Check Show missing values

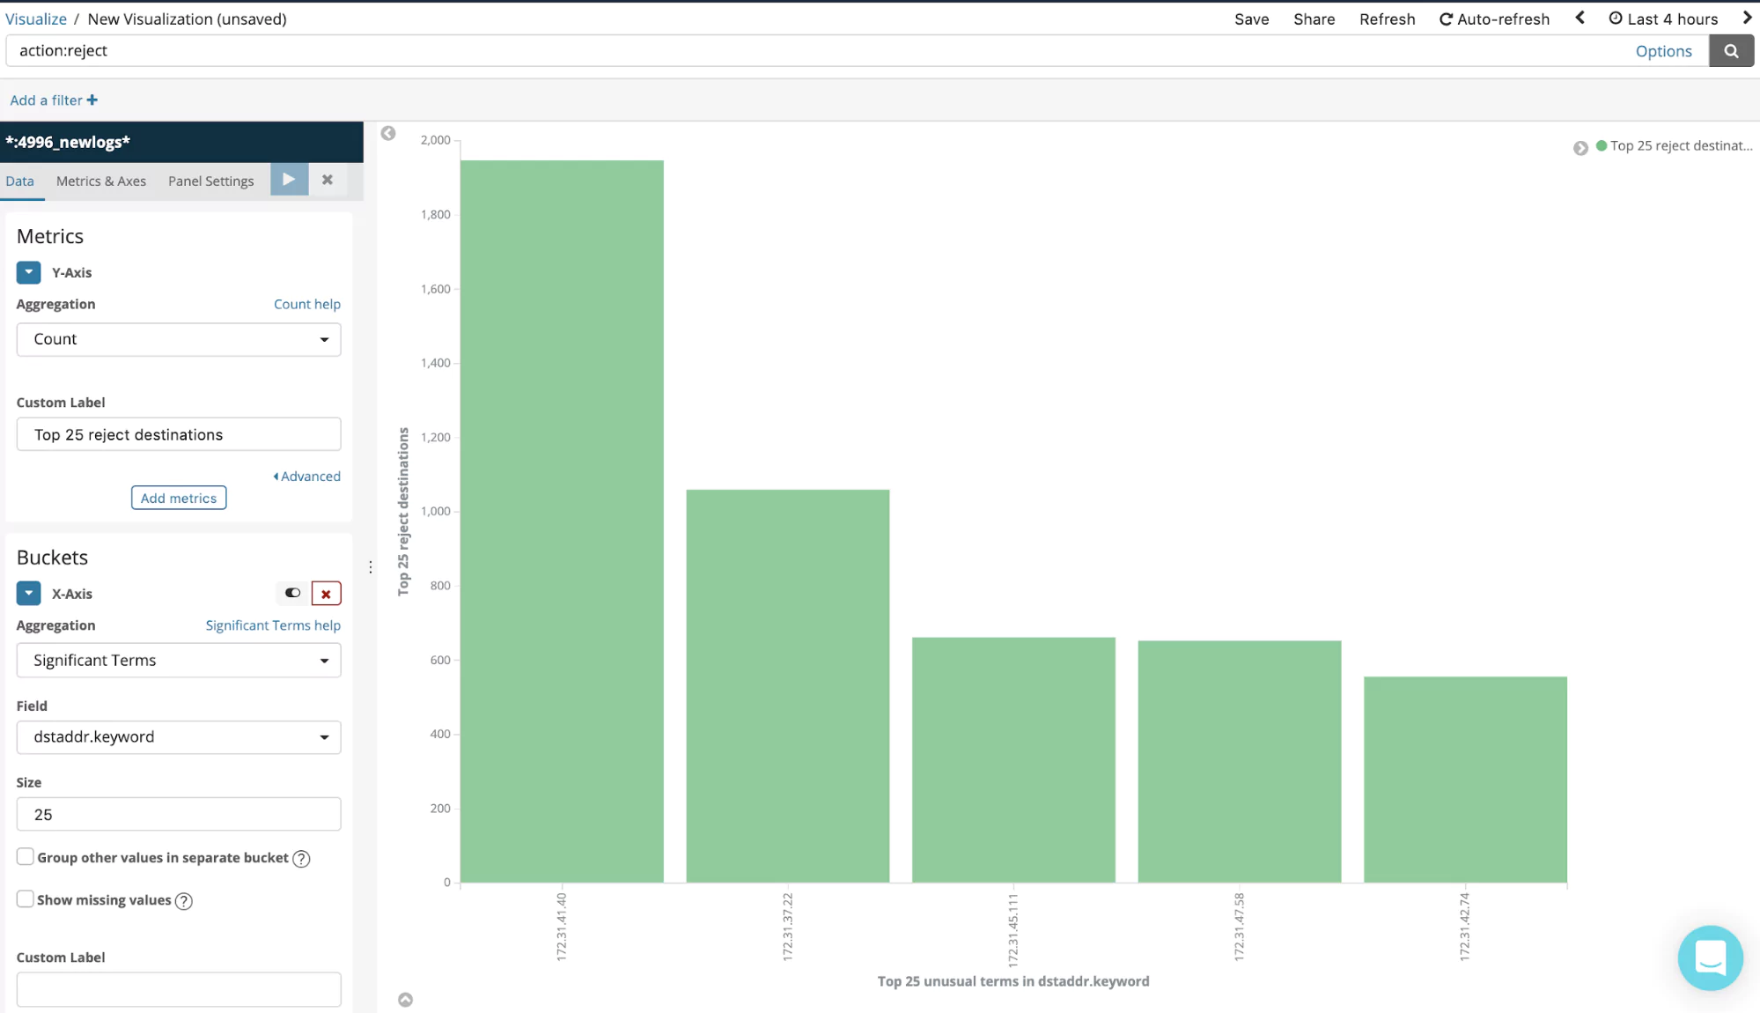(x=26, y=898)
